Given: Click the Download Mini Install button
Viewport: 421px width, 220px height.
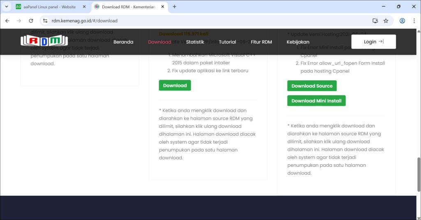Looking at the screenshot, I should [316, 101].
